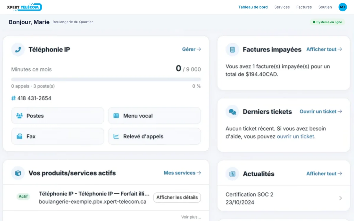Go to the Services menu

point(282,7)
